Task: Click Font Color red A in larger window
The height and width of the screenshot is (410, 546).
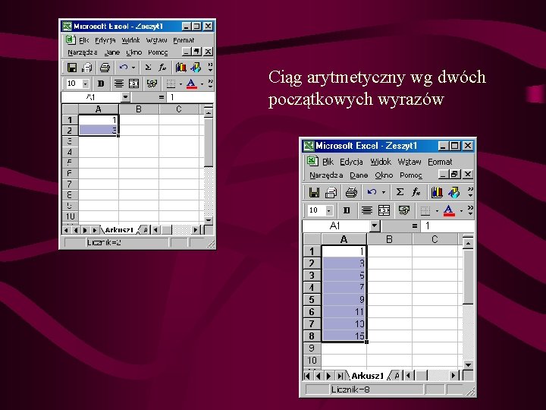Action: point(449,210)
